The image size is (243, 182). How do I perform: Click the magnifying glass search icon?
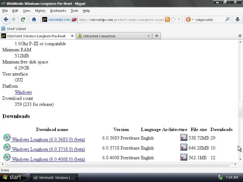227,19
